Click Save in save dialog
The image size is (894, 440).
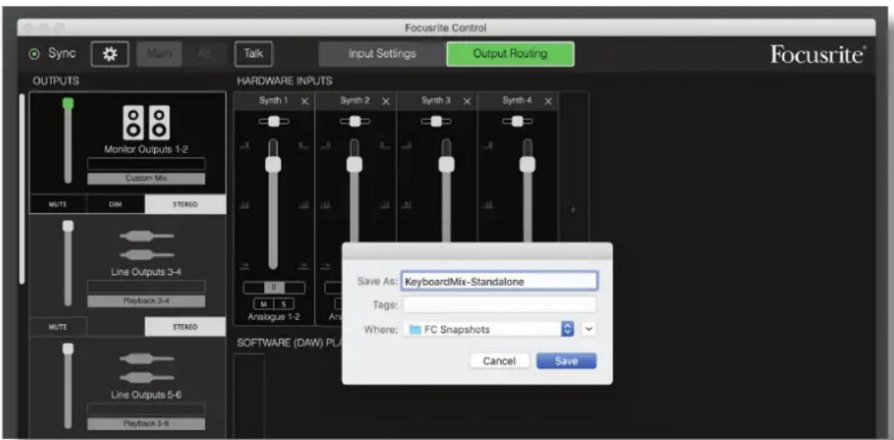[566, 362]
